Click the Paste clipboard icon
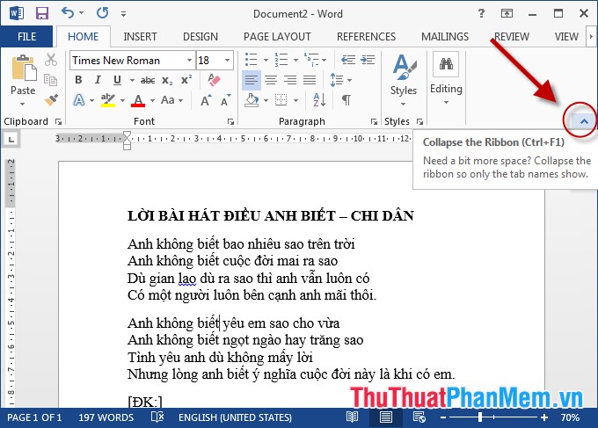Viewport: 598px width, 428px height. [x=24, y=68]
